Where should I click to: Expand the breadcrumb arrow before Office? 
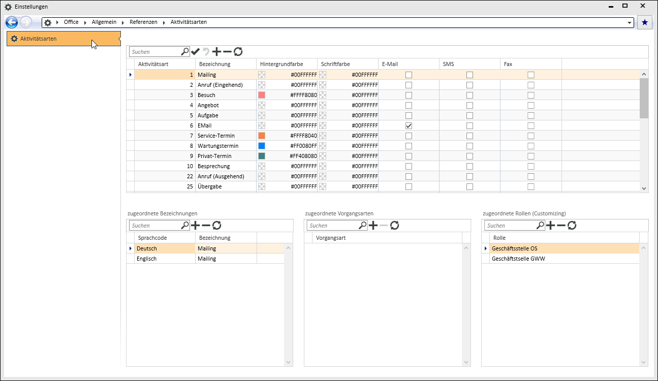click(x=58, y=22)
